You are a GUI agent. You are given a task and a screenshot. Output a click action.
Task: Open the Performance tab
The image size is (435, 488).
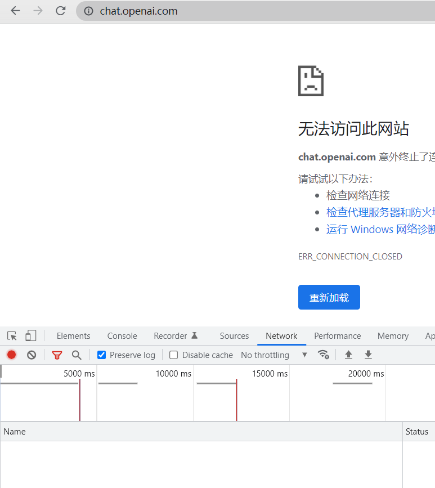point(337,336)
